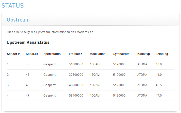Click the Kanaltyp column header
The image size is (181, 113).
pyautogui.click(x=143, y=54)
